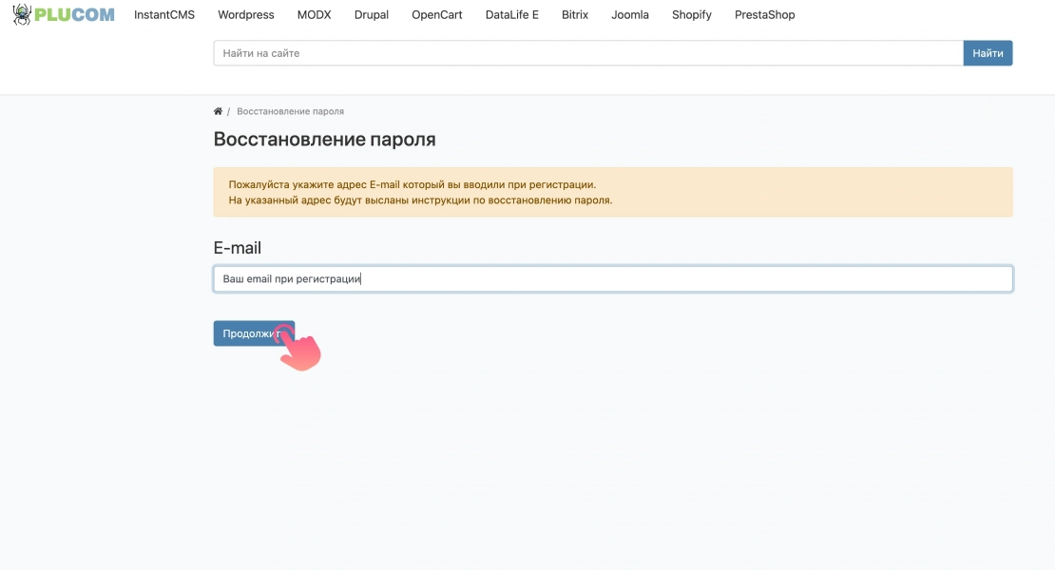Click the PLUCOM spider logo
This screenshot has height=570, width=1055.
click(x=64, y=14)
